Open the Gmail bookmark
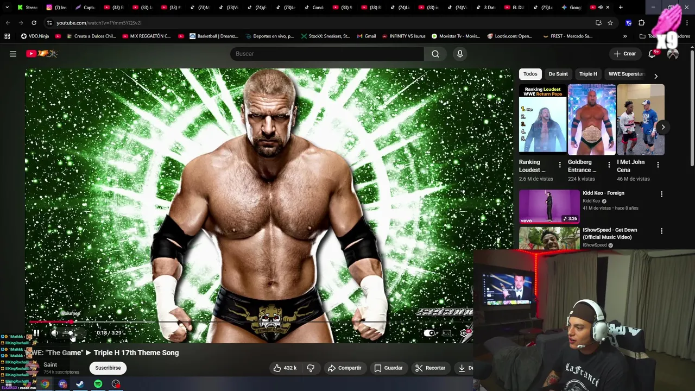The image size is (695, 391). 367,36
